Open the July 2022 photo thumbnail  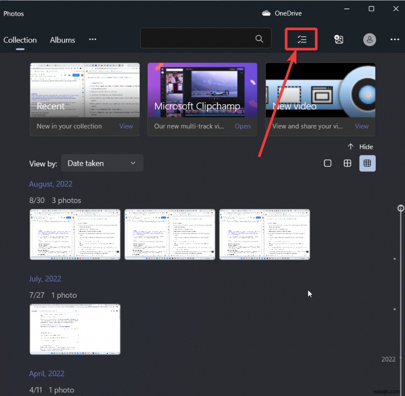pos(74,329)
